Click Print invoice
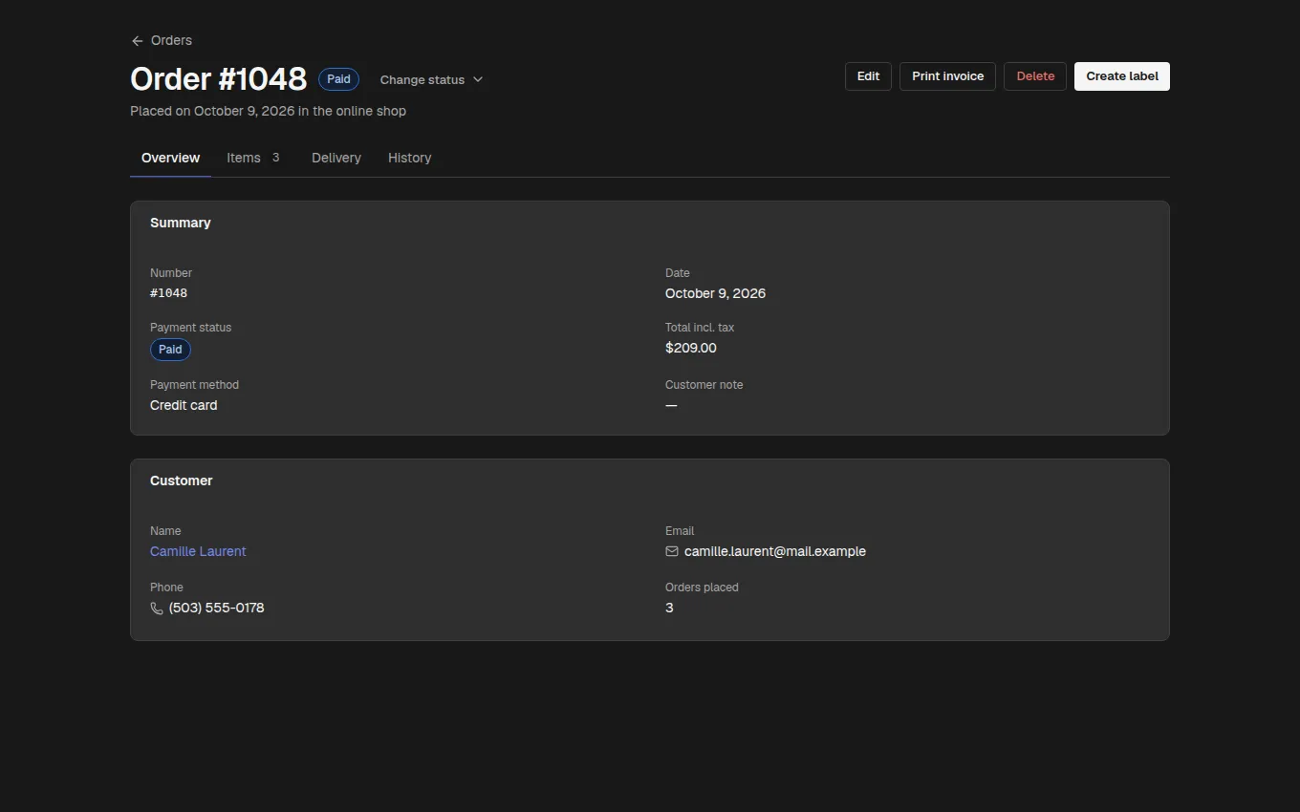Viewport: 1300px width, 812px height. 947,76
